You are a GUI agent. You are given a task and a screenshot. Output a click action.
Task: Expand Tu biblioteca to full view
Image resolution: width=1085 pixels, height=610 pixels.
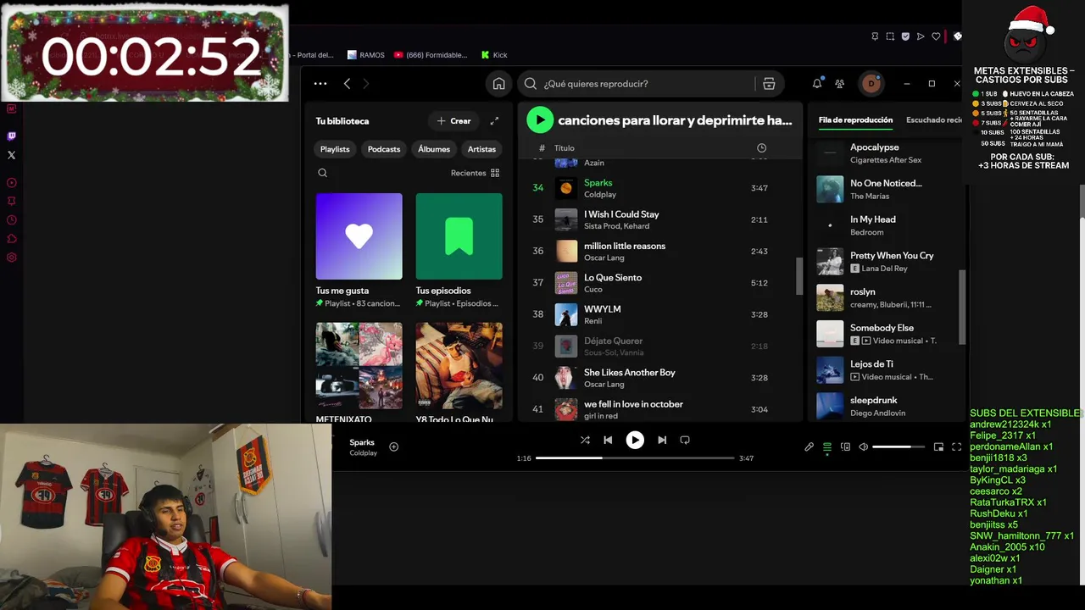(494, 121)
